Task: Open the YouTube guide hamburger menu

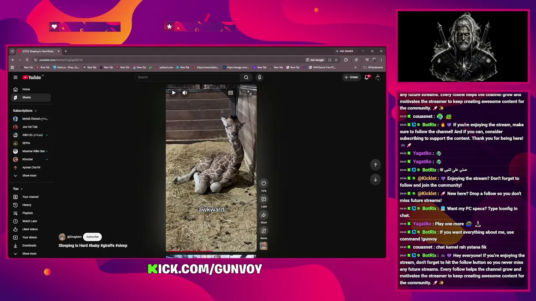Action: coord(15,77)
